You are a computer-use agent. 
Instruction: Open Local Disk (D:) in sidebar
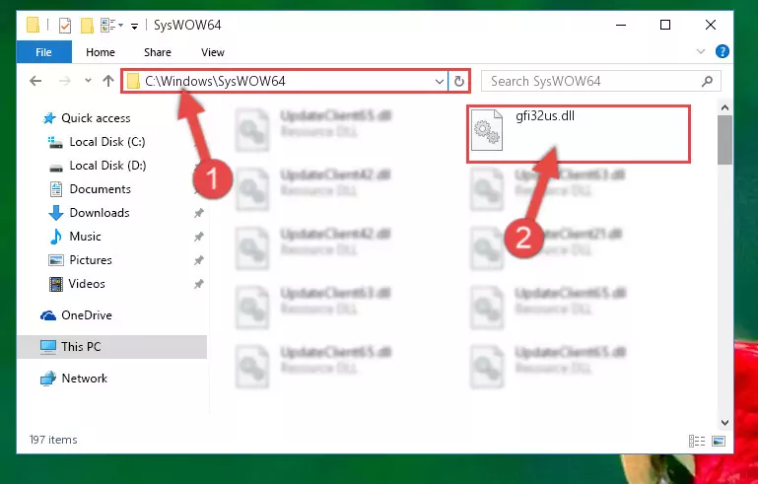pos(107,166)
